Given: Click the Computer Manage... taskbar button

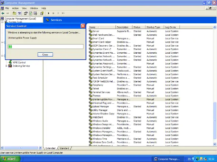Looking at the screenshot, I should (167, 159).
